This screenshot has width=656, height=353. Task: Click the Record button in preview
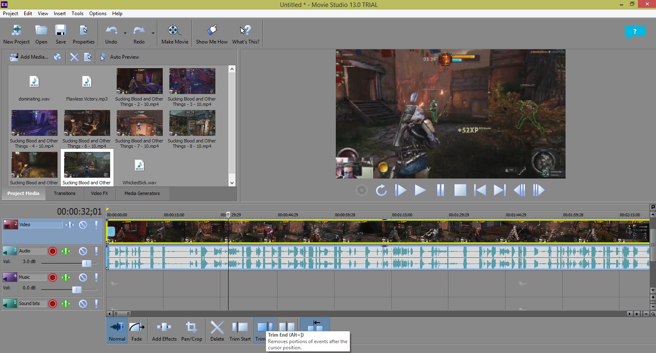point(362,190)
